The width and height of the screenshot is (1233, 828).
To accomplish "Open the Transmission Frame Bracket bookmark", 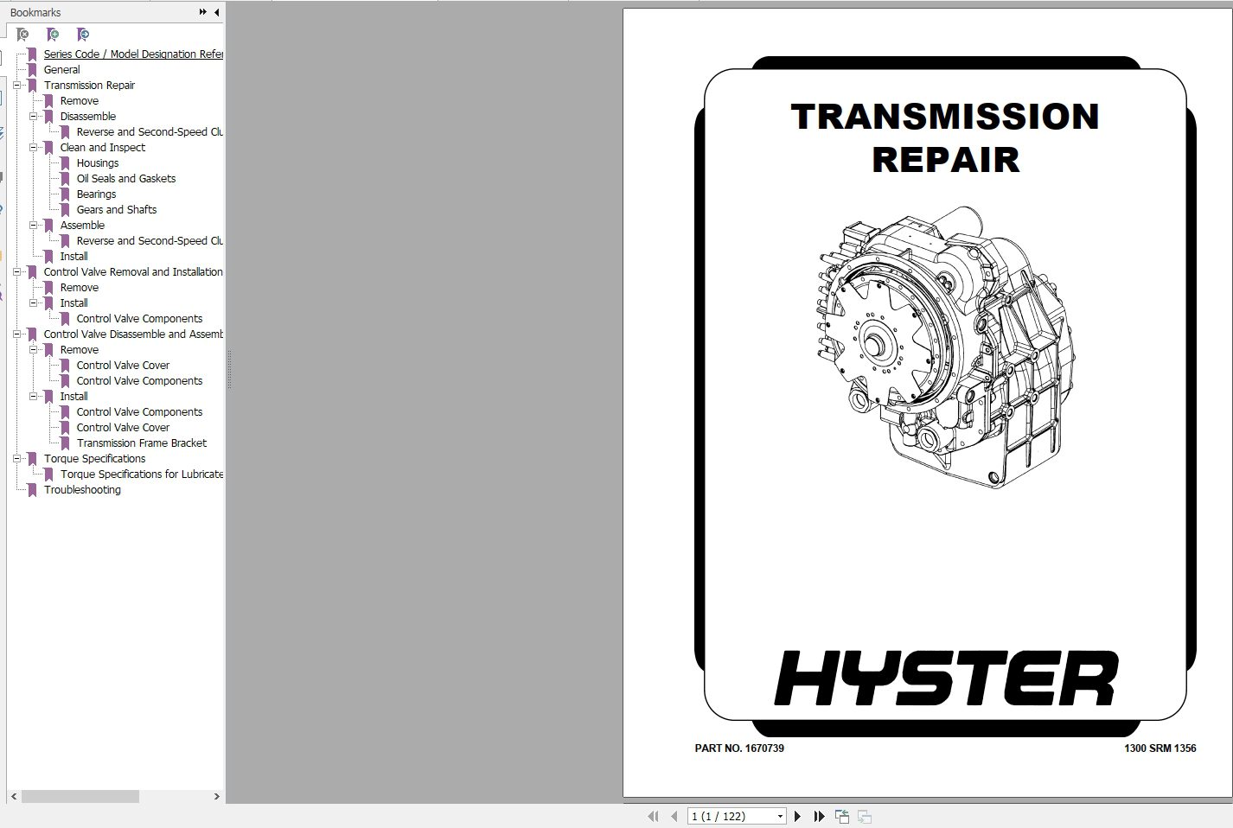I will click(x=141, y=443).
